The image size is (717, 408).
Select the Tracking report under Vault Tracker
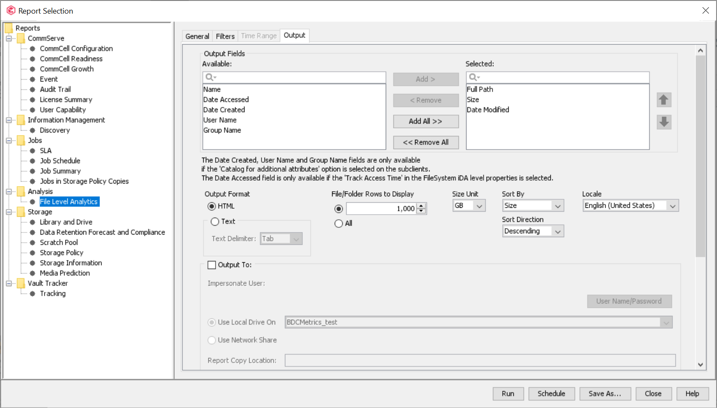pyautogui.click(x=53, y=293)
